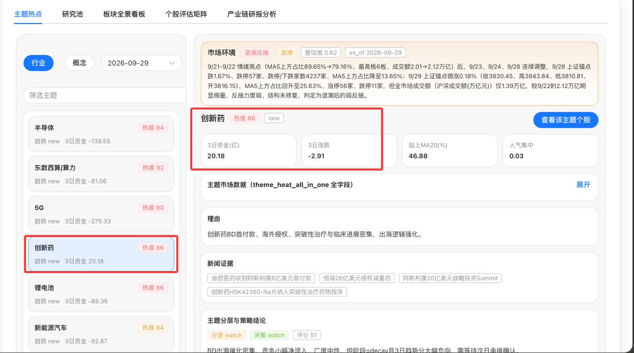Click the 分层 watch tag

[x=227, y=335]
